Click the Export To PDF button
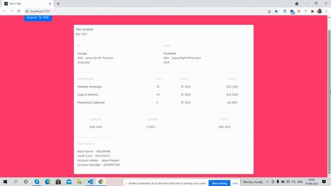Image resolution: width=331 pixels, height=186 pixels. (38, 18)
